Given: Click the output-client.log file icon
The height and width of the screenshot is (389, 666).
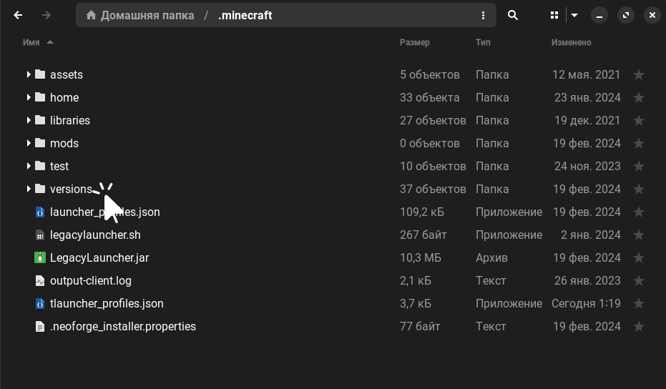Looking at the screenshot, I should click(40, 281).
